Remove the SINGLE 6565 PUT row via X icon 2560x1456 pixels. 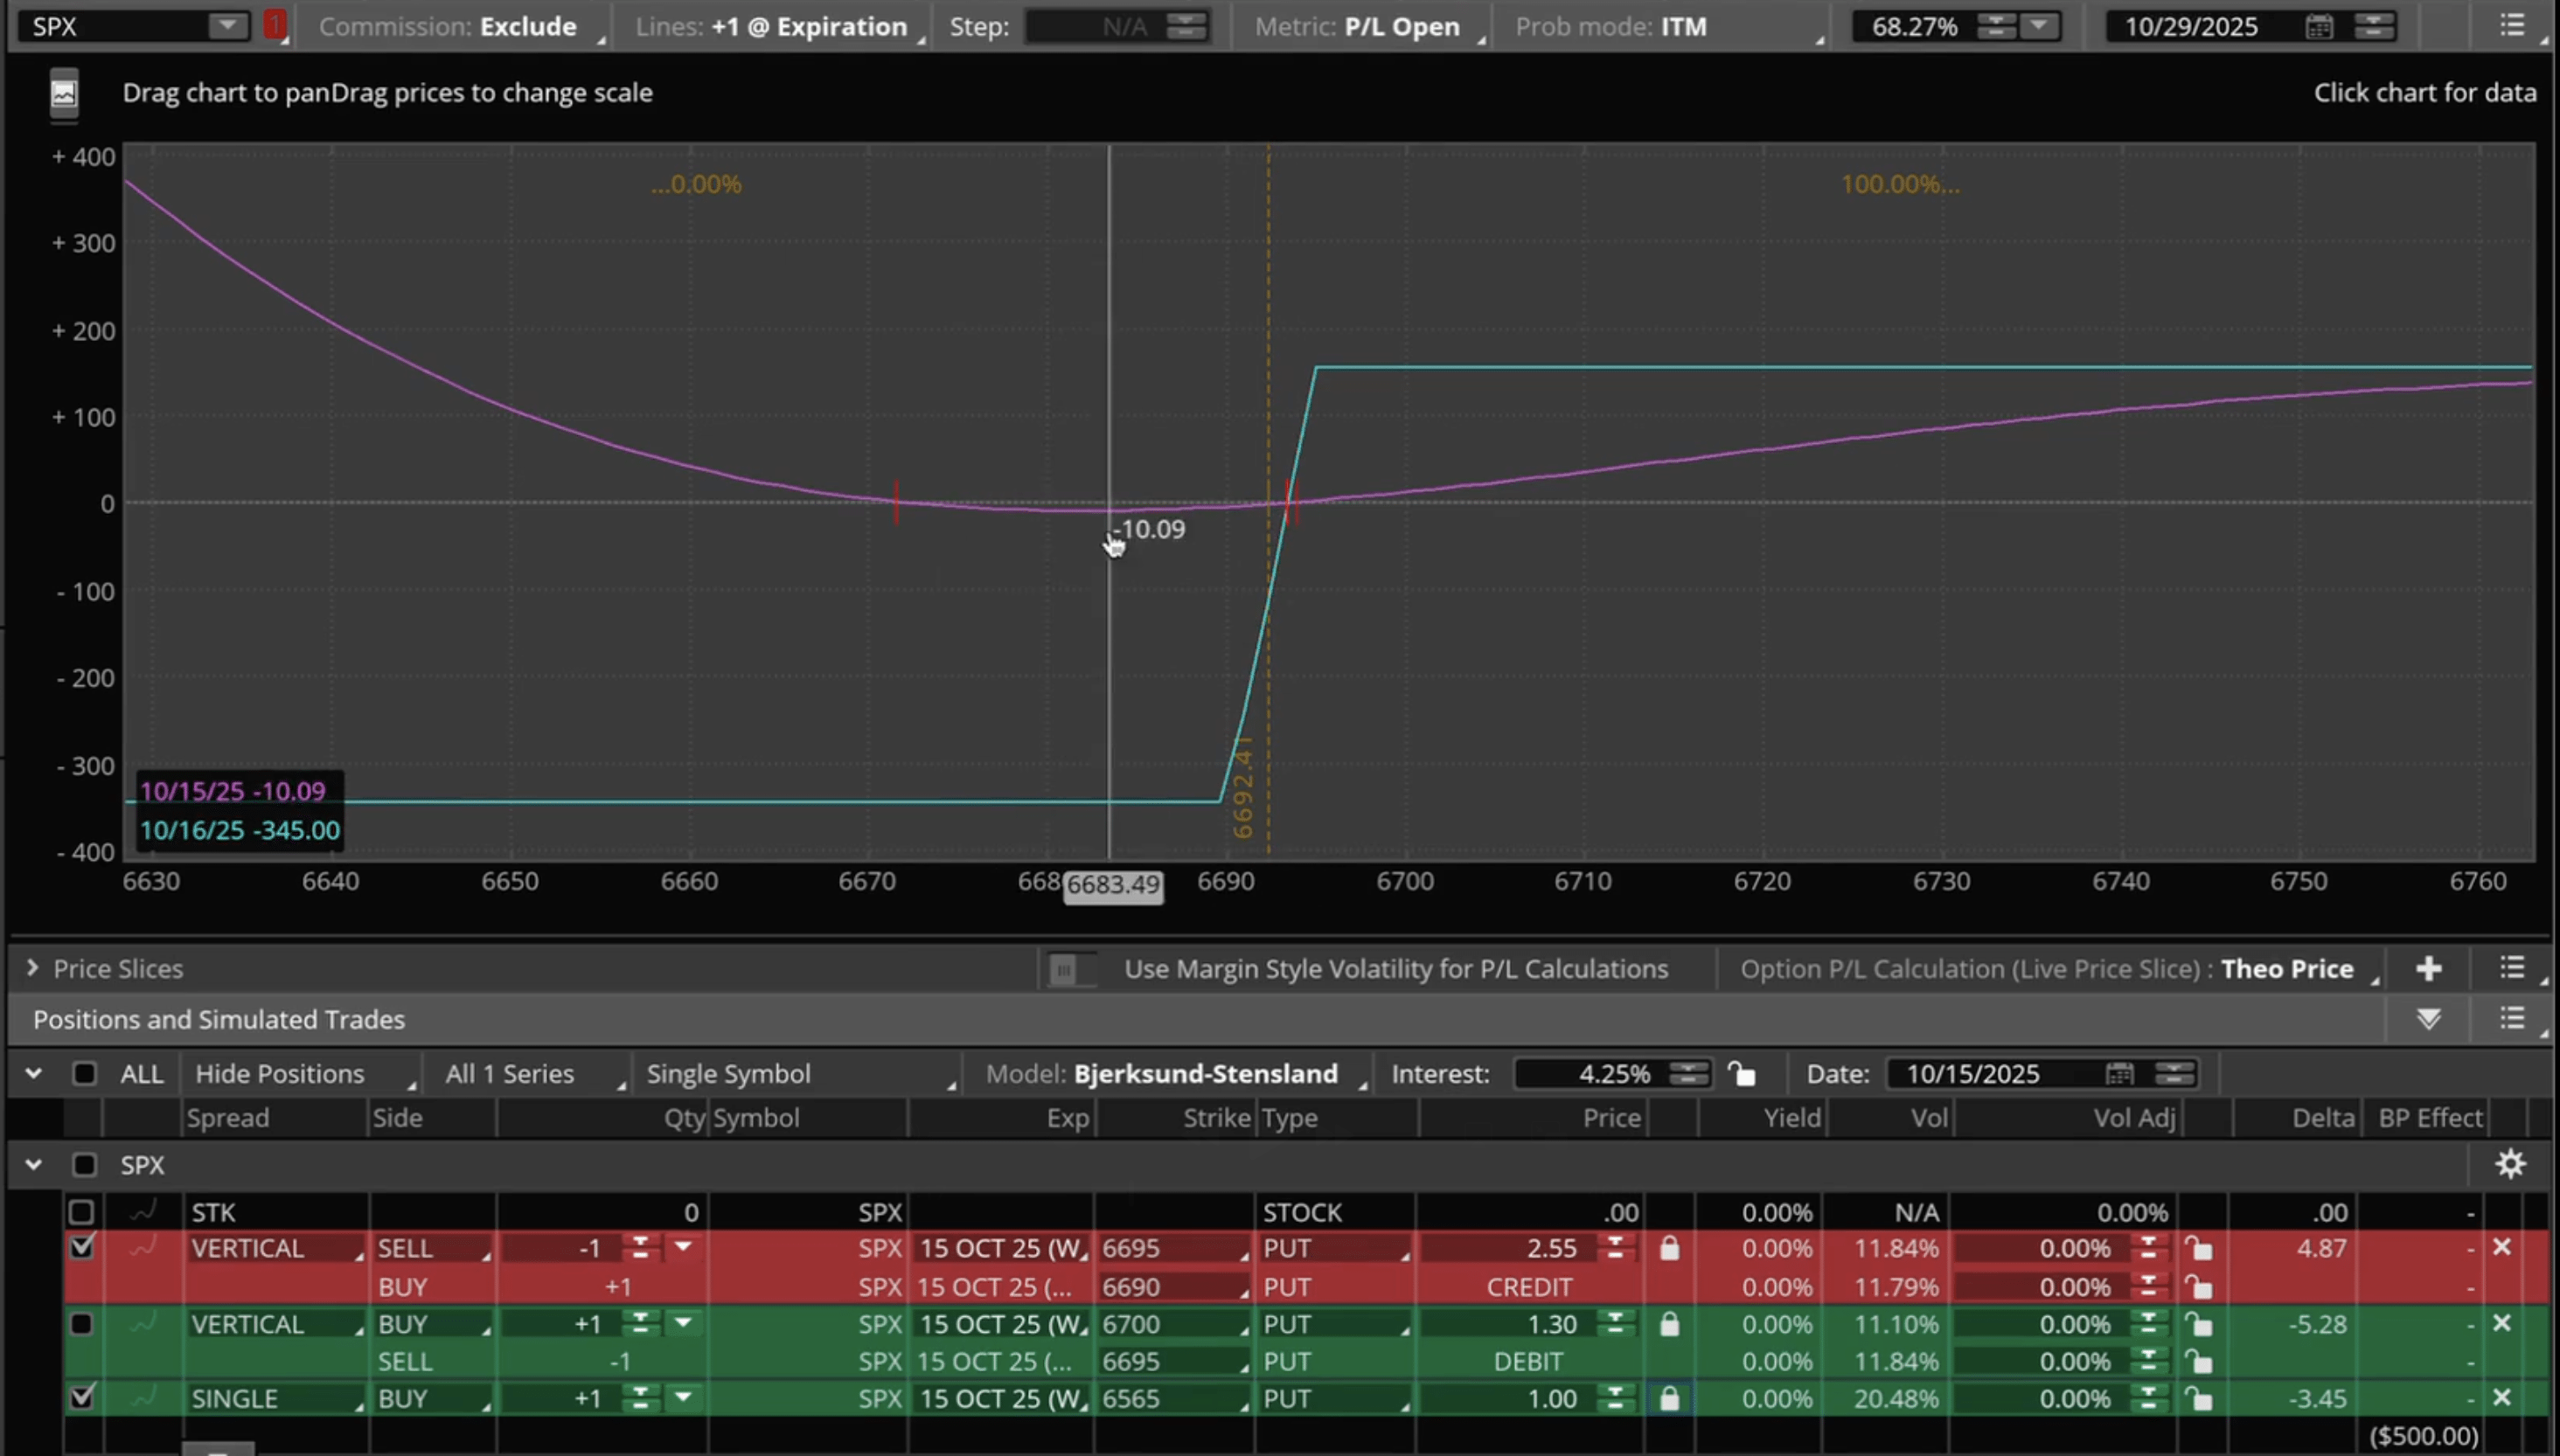point(2501,1398)
